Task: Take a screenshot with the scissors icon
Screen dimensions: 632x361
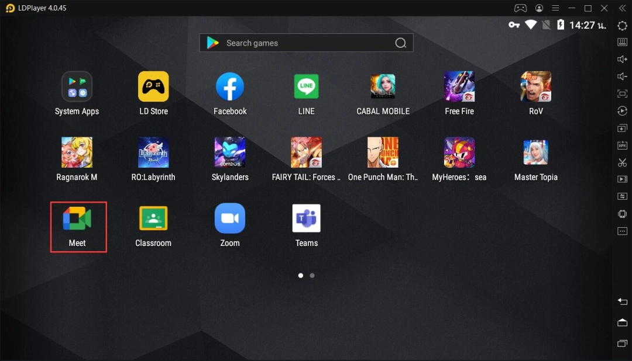Action: tap(622, 162)
